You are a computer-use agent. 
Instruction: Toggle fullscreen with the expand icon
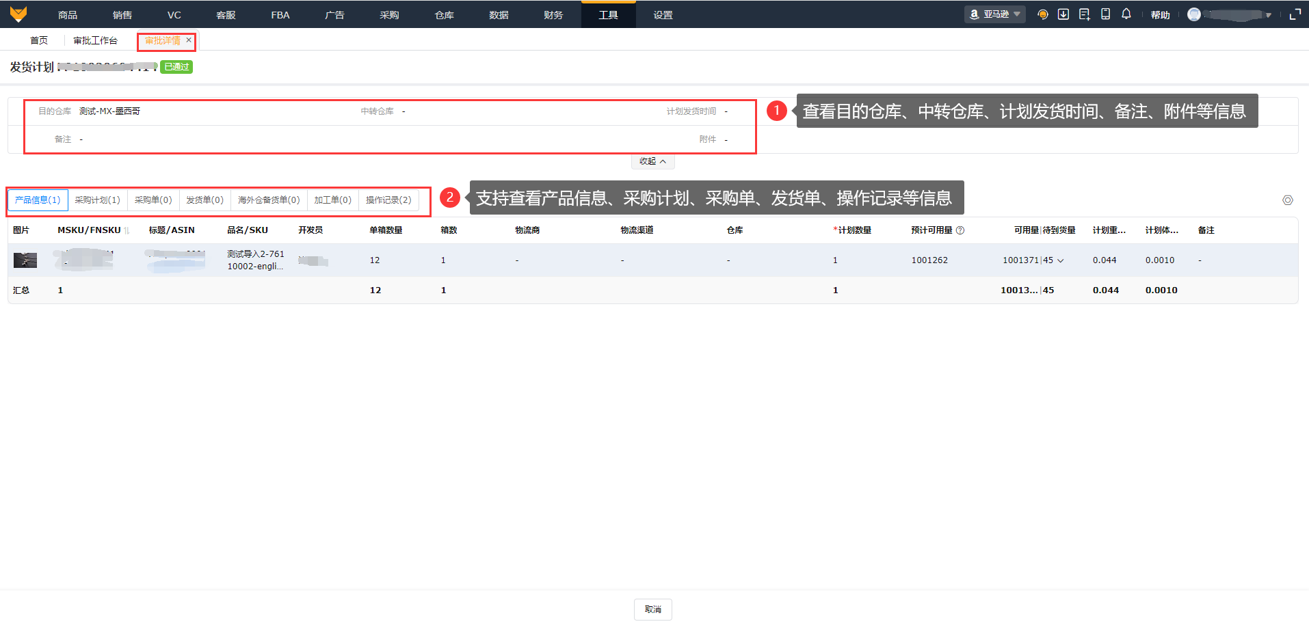[1295, 14]
